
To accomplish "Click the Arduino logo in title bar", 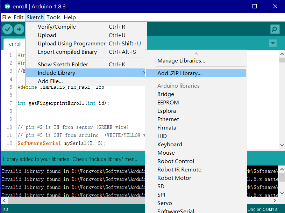I will (7, 6).
